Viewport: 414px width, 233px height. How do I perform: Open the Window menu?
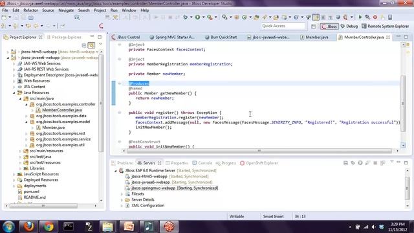pos(129,10)
